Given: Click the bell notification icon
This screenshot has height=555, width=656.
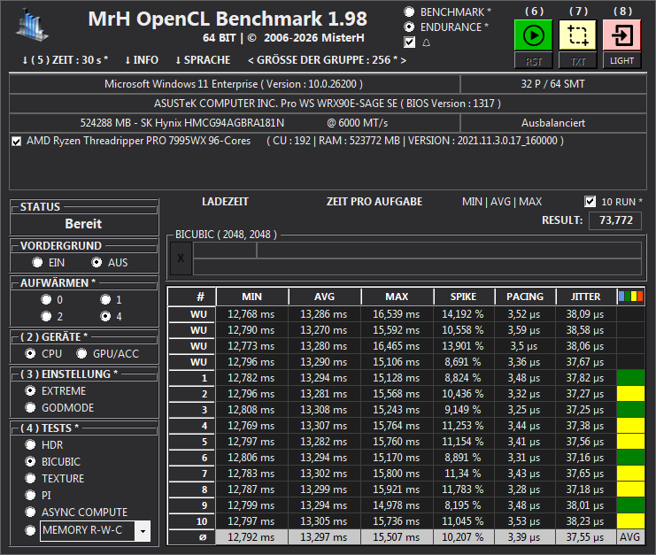Looking at the screenshot, I should click(x=427, y=42).
